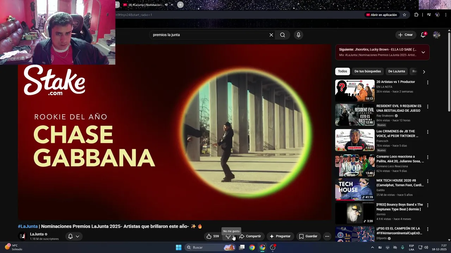Toggle notification bell for LaJunta subscription
This screenshot has height=253, width=451.
pos(74,236)
